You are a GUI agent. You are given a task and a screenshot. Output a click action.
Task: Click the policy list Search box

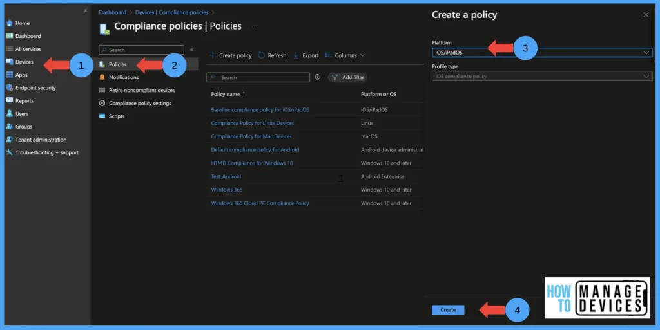pyautogui.click(x=258, y=77)
